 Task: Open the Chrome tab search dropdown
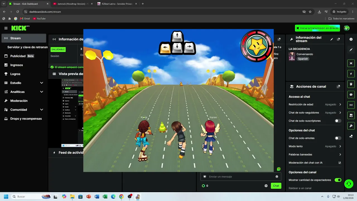[x=4, y=4]
